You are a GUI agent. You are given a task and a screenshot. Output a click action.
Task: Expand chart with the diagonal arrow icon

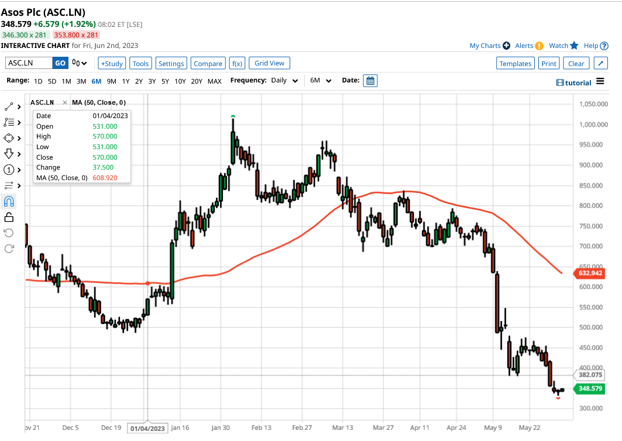(x=600, y=63)
